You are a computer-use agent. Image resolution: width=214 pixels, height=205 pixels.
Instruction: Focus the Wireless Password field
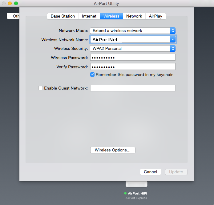(x=133, y=58)
